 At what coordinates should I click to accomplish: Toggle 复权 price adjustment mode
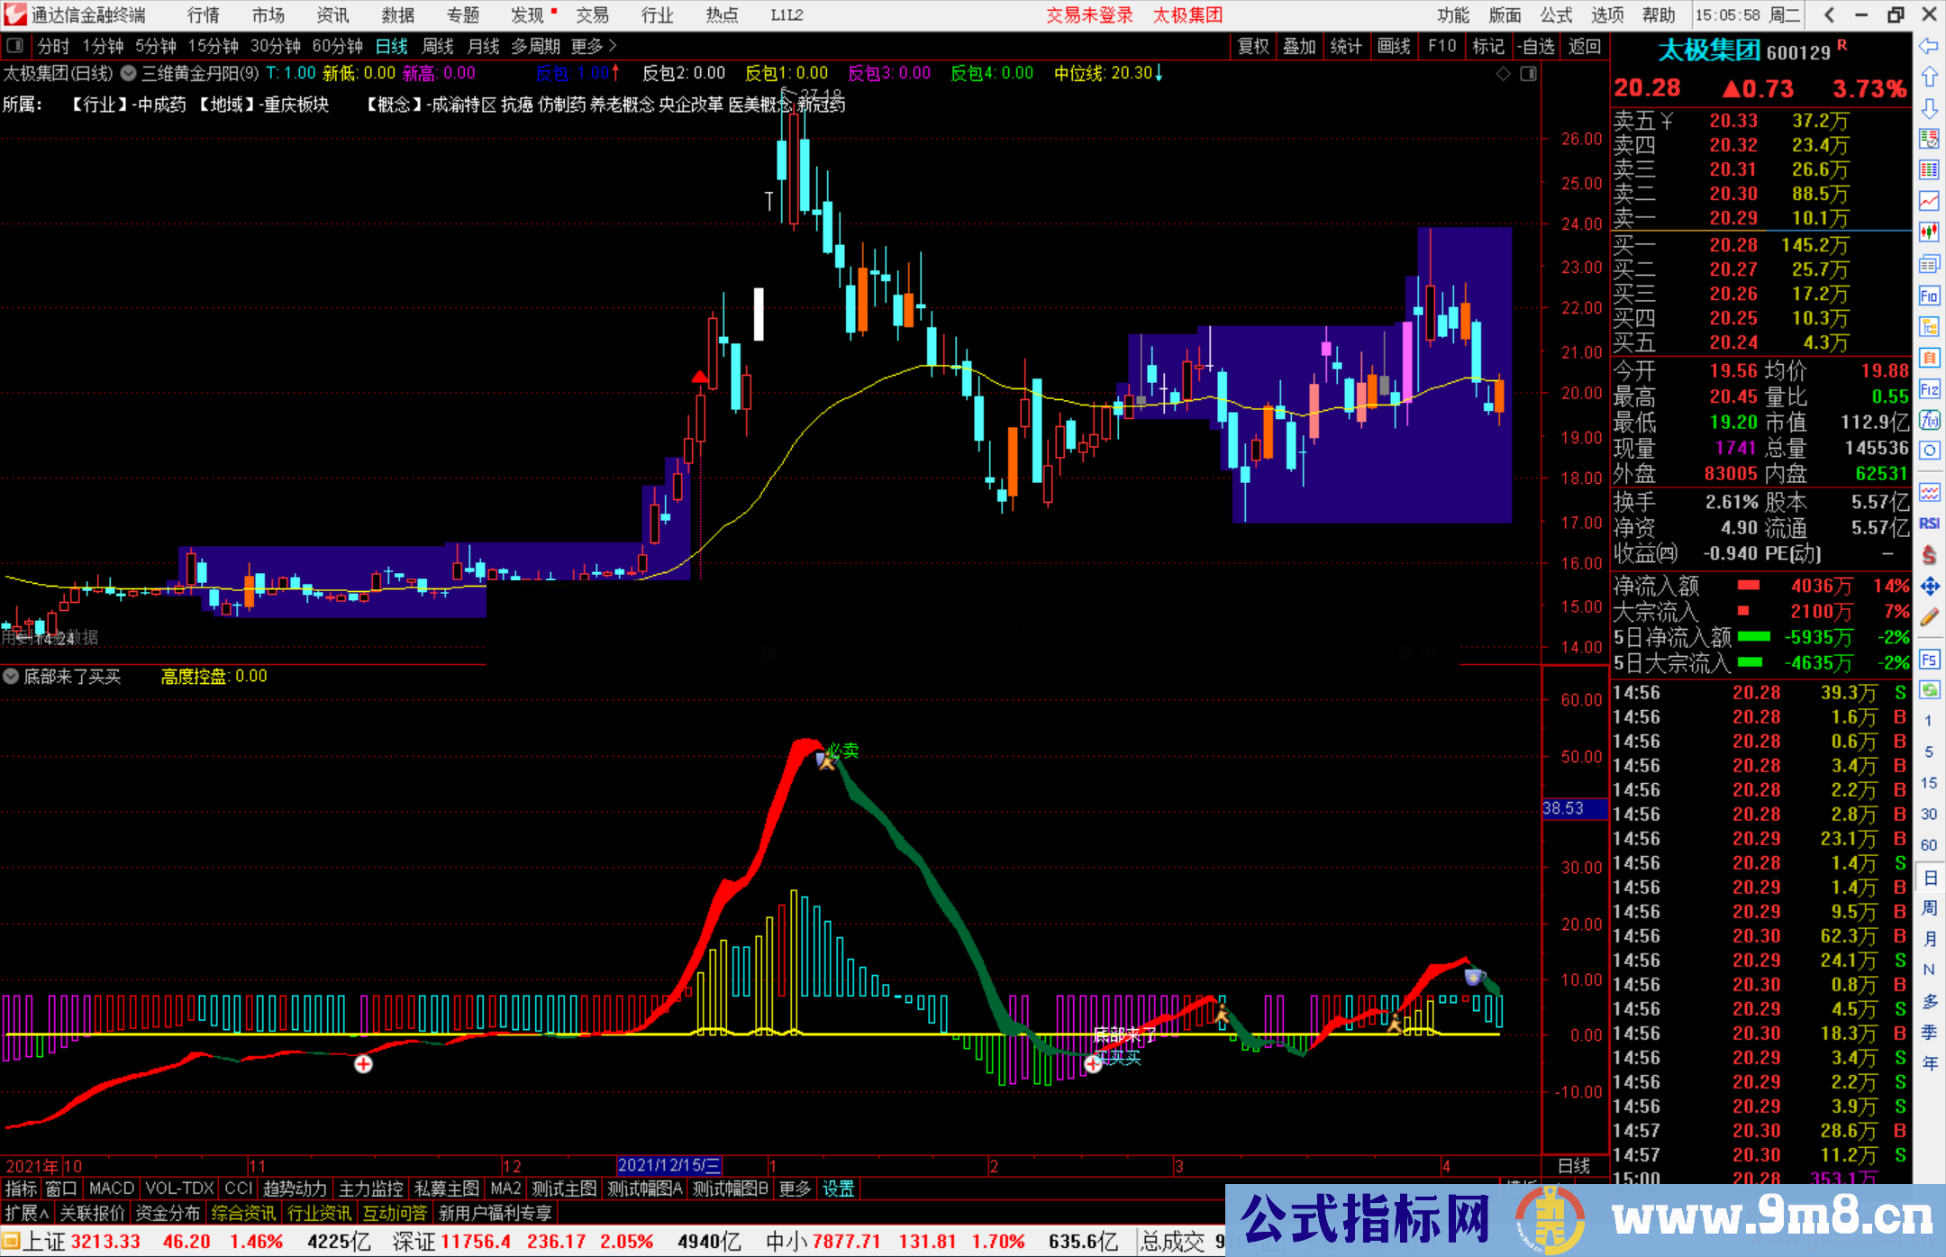pos(1253,46)
